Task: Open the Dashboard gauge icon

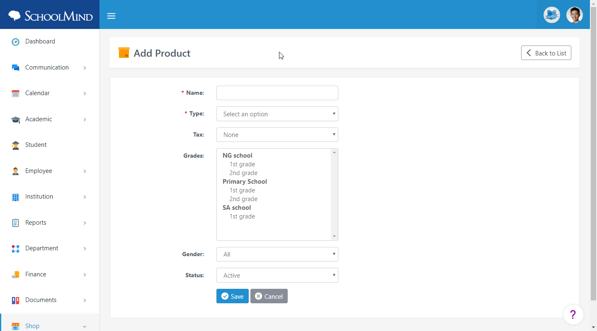Action: tap(15, 41)
